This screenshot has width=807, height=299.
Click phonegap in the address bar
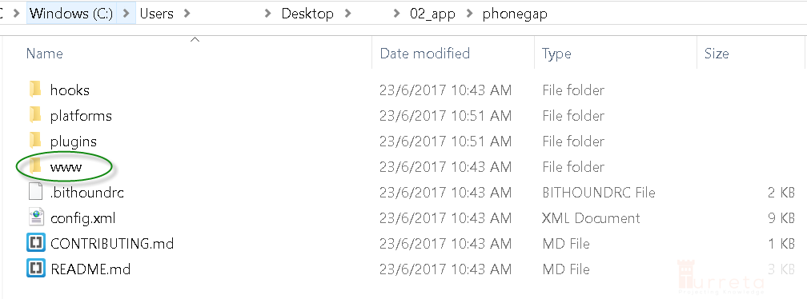click(515, 14)
